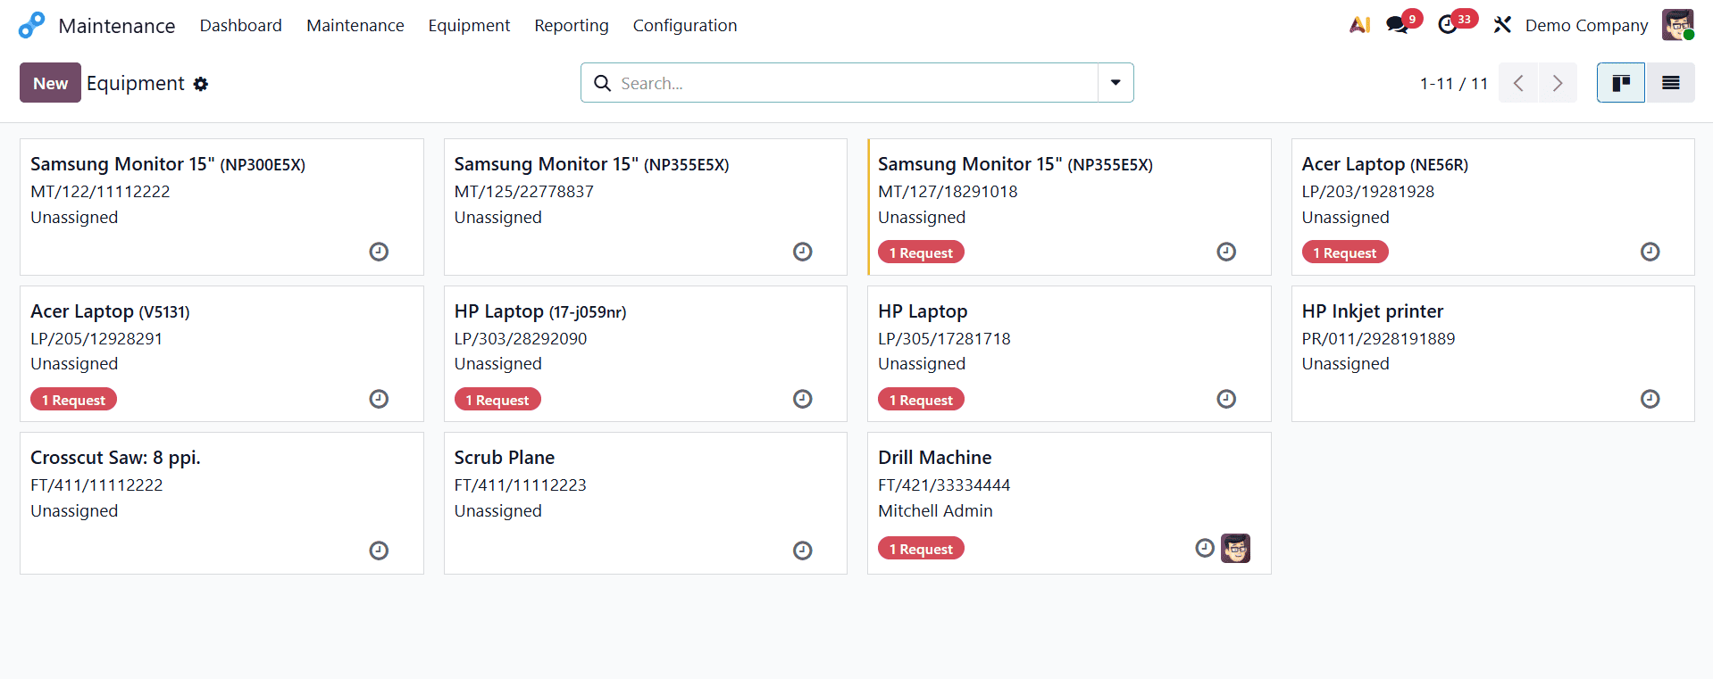The image size is (1713, 679).
Task: Click 1 Request badge on MT/127/18291018 card
Action: (921, 253)
